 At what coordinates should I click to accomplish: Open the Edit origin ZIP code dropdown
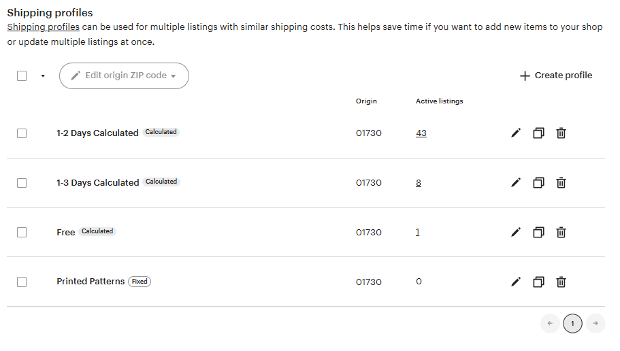pos(124,76)
